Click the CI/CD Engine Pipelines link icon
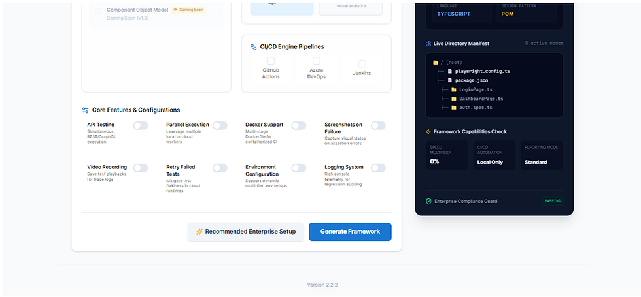This screenshot has height=297, width=641. tap(254, 47)
